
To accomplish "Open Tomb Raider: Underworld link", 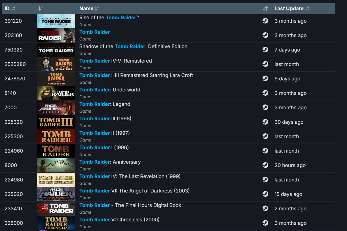I will coord(110,90).
